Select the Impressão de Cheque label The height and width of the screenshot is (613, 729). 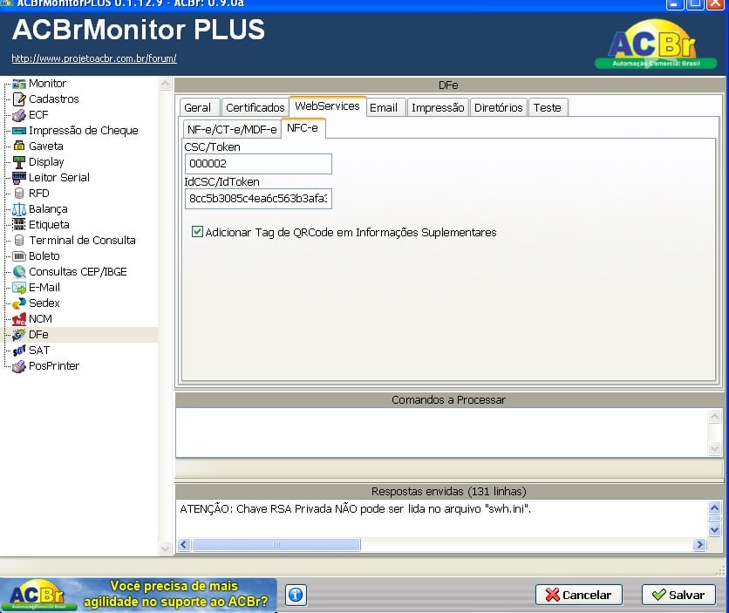(84, 131)
